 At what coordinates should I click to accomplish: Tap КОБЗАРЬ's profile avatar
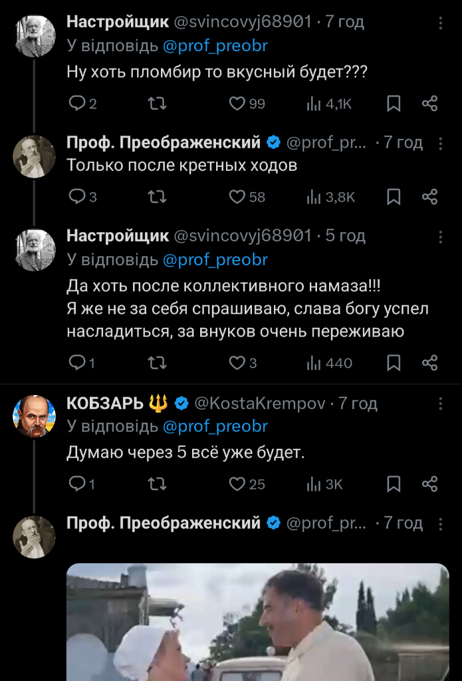coord(34,416)
